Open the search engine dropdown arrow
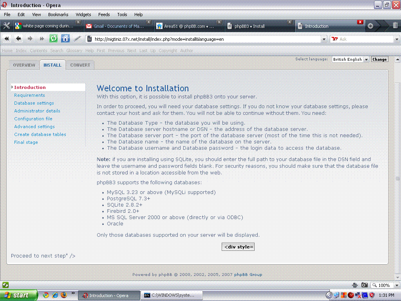This screenshot has width=401, height=301. point(397,39)
